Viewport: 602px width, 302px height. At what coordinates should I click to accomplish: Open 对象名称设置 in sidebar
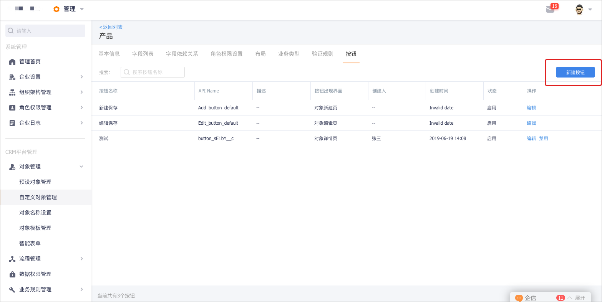[x=35, y=213]
